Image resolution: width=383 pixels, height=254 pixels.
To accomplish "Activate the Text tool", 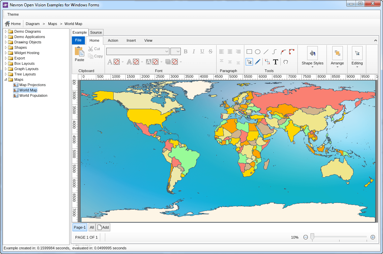I will [x=275, y=62].
